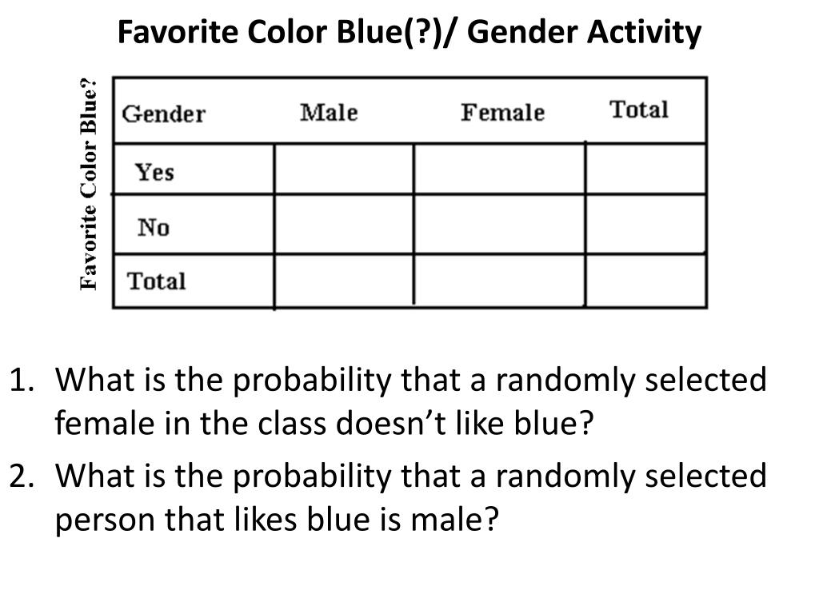
Task: Click the empty Total/Male table cell
Action: click(x=344, y=281)
